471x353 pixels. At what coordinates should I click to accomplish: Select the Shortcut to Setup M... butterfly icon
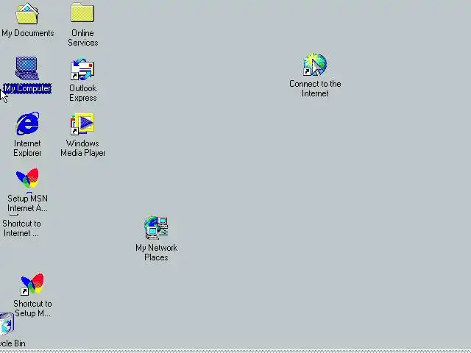[32, 284]
